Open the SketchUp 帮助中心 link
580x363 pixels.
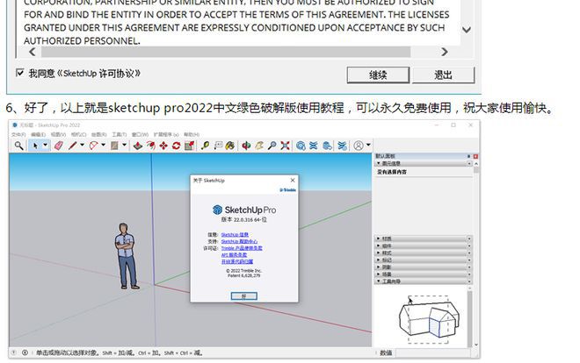[239, 241]
